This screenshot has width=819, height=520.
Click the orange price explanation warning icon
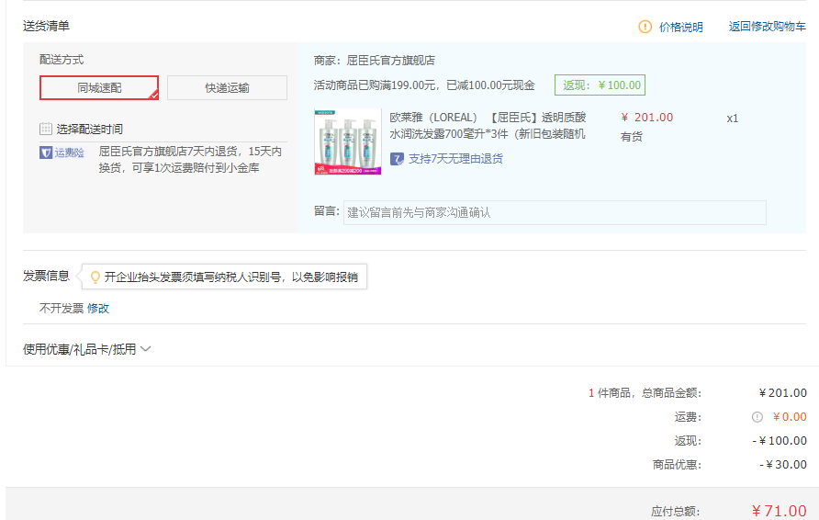(645, 27)
